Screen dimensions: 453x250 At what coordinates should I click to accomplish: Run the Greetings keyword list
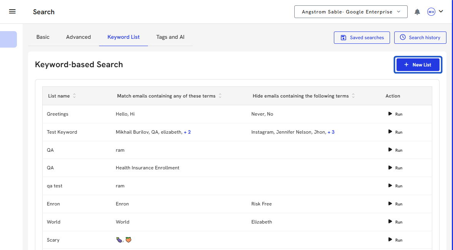pyautogui.click(x=395, y=114)
